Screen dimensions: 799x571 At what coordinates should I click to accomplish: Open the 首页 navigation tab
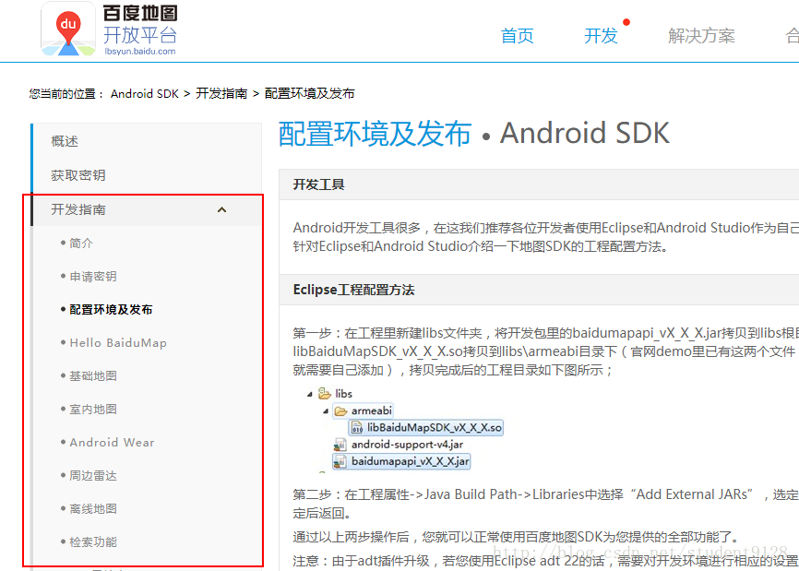[x=517, y=36]
